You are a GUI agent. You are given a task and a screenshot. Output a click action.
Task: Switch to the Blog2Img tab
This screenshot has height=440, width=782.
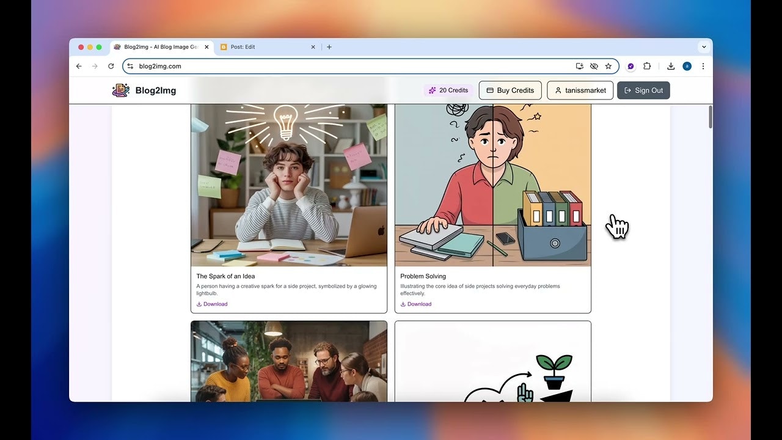(x=161, y=47)
